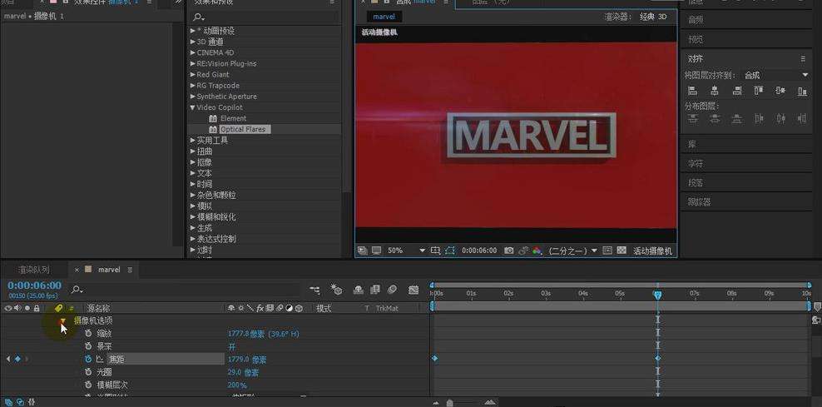The height and width of the screenshot is (407, 822).
Task: Expand the Red Giant effects category
Action: pyautogui.click(x=193, y=74)
